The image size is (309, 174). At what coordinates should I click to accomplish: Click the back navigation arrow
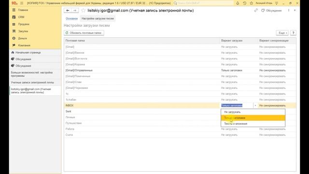pos(68,11)
